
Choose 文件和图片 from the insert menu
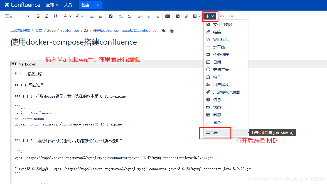click(x=226, y=25)
